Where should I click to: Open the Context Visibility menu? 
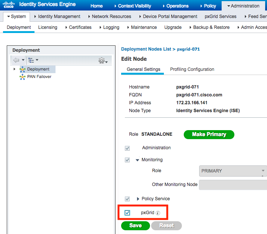133,6
